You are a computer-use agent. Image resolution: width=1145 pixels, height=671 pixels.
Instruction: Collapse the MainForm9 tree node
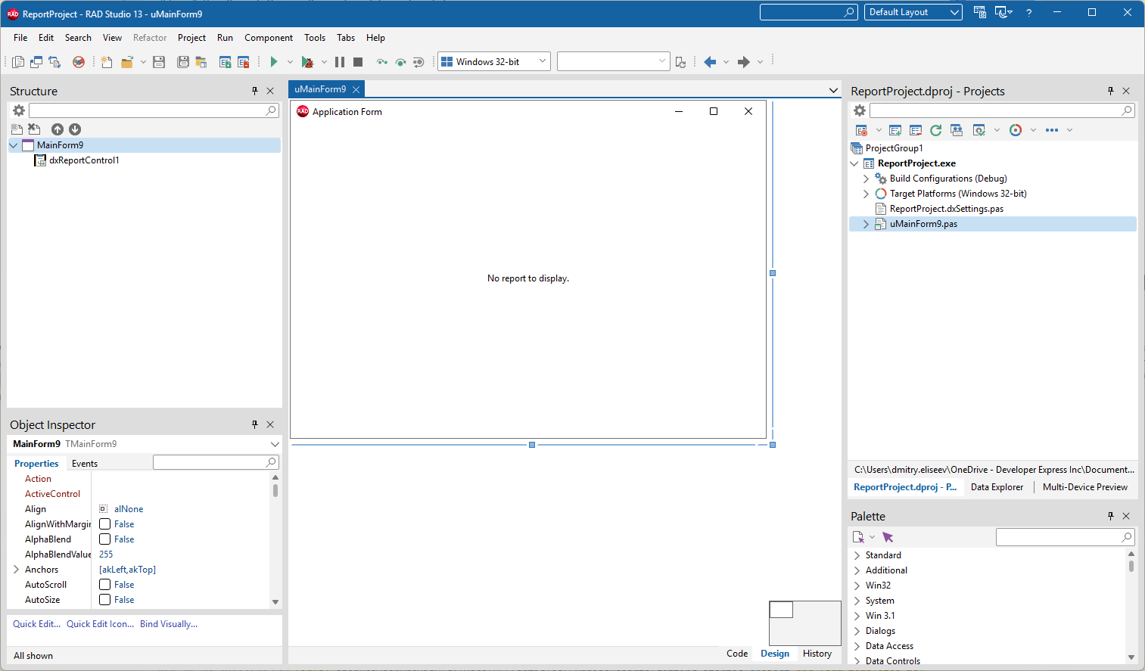tap(14, 145)
